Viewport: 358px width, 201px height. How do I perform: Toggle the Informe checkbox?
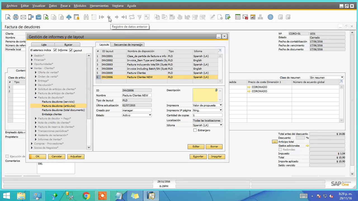(x=55, y=50)
